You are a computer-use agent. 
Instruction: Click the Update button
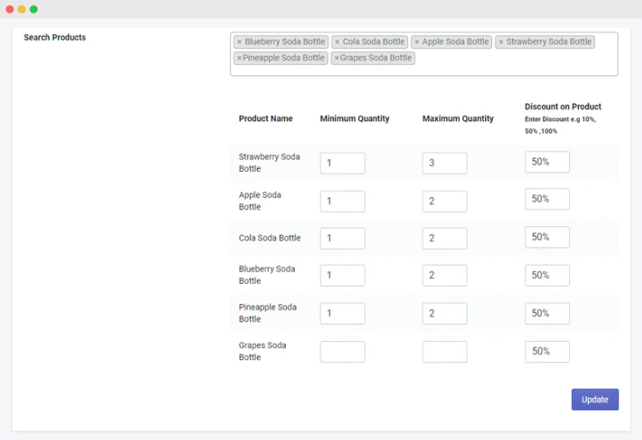[595, 400]
